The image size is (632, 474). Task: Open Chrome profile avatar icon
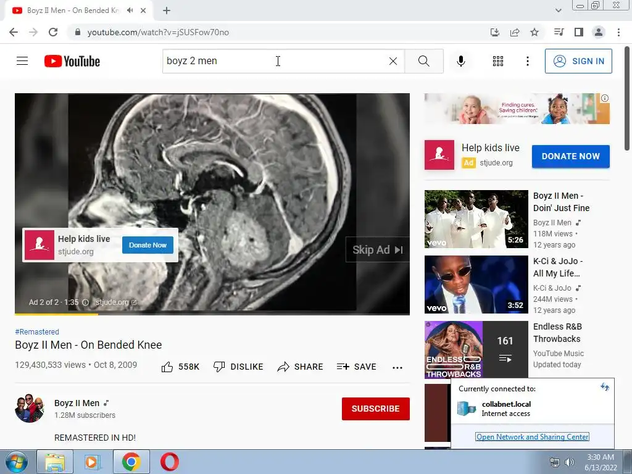pyautogui.click(x=599, y=32)
